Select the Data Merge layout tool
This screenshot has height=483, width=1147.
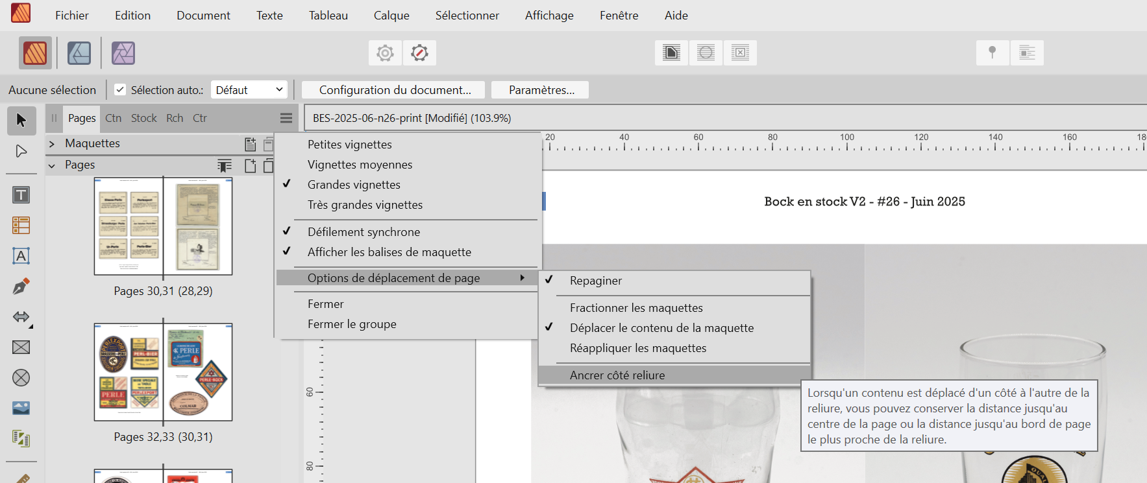point(21,439)
